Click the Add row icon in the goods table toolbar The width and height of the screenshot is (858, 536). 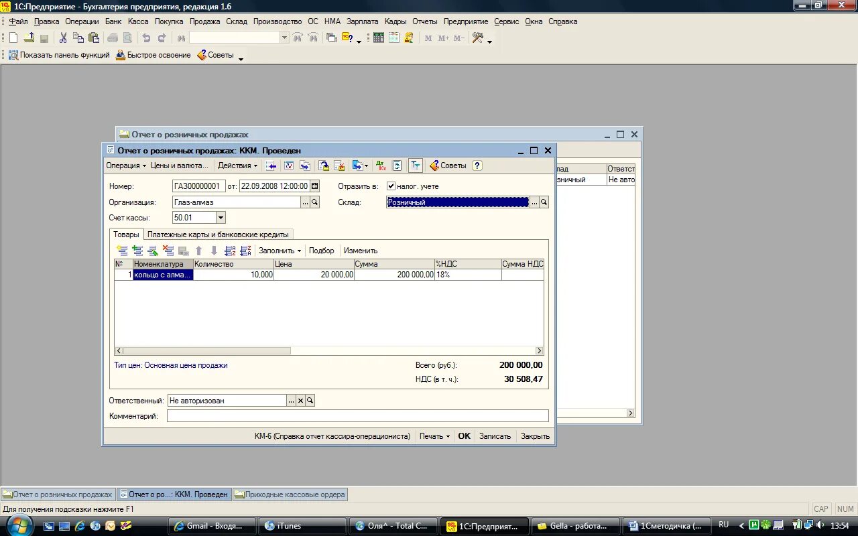click(x=122, y=251)
